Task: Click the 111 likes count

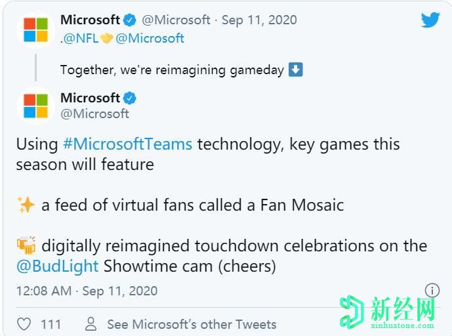Action: tap(51, 324)
